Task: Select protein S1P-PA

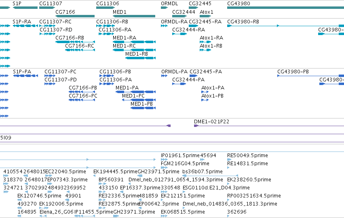Action: (22, 72)
